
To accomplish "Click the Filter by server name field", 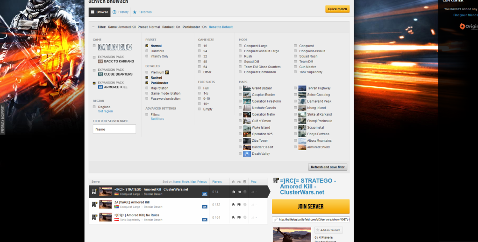I will coord(114,129).
